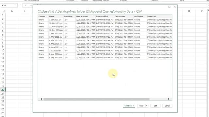
Task: Select the 5. May 2021.csv file name
Action: 56,44
